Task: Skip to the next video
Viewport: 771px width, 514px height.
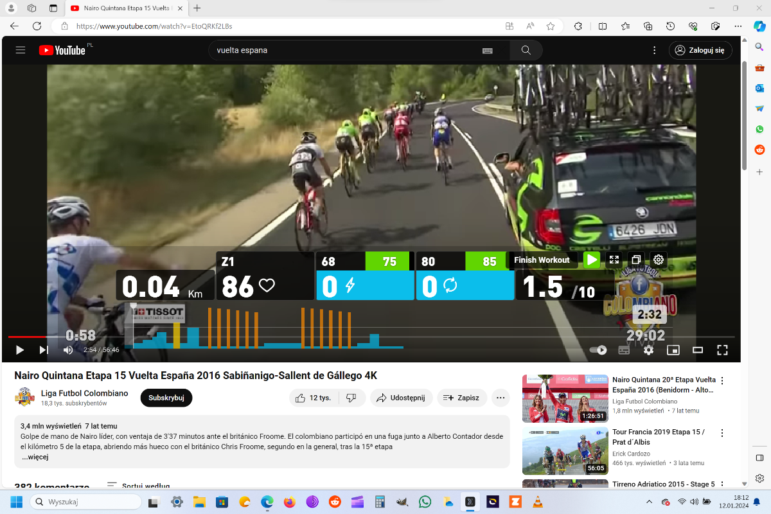Action: coord(44,350)
